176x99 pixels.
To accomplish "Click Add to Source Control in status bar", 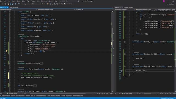I will (167, 98).
